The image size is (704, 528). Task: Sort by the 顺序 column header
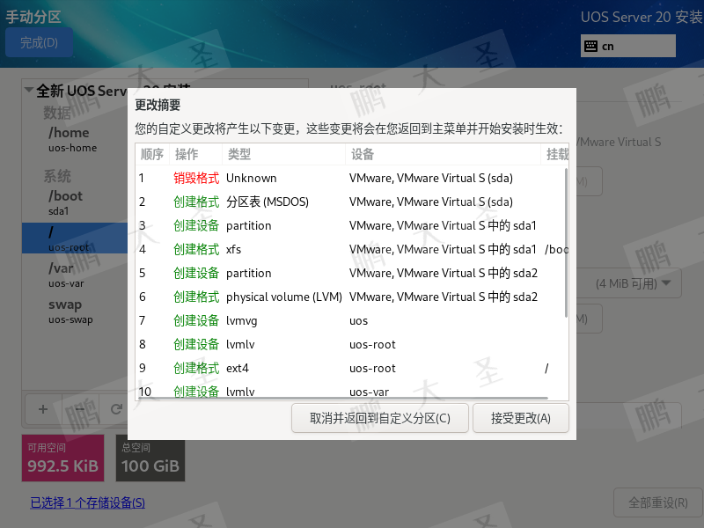coord(152,155)
